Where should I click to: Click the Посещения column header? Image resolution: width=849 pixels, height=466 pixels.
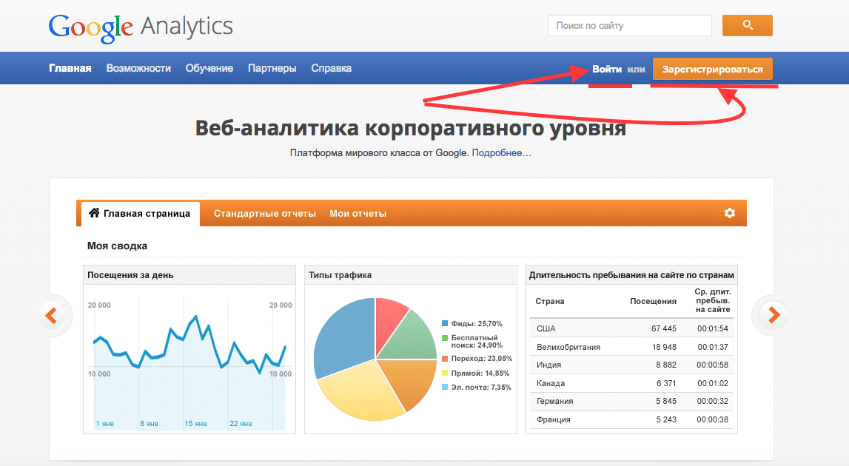pos(653,302)
